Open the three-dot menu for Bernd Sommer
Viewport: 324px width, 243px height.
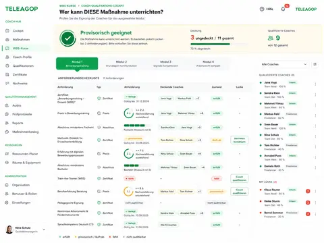315,214
